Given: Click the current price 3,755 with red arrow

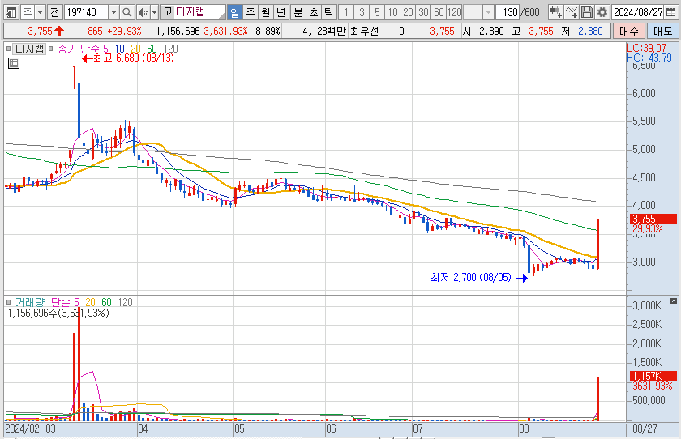Looking at the screenshot, I should tap(45, 32).
